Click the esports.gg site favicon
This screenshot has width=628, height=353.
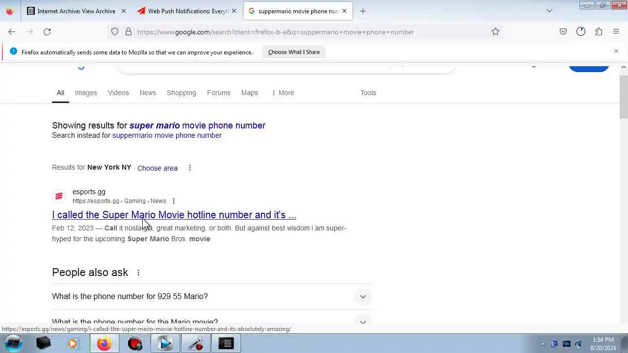tap(59, 196)
